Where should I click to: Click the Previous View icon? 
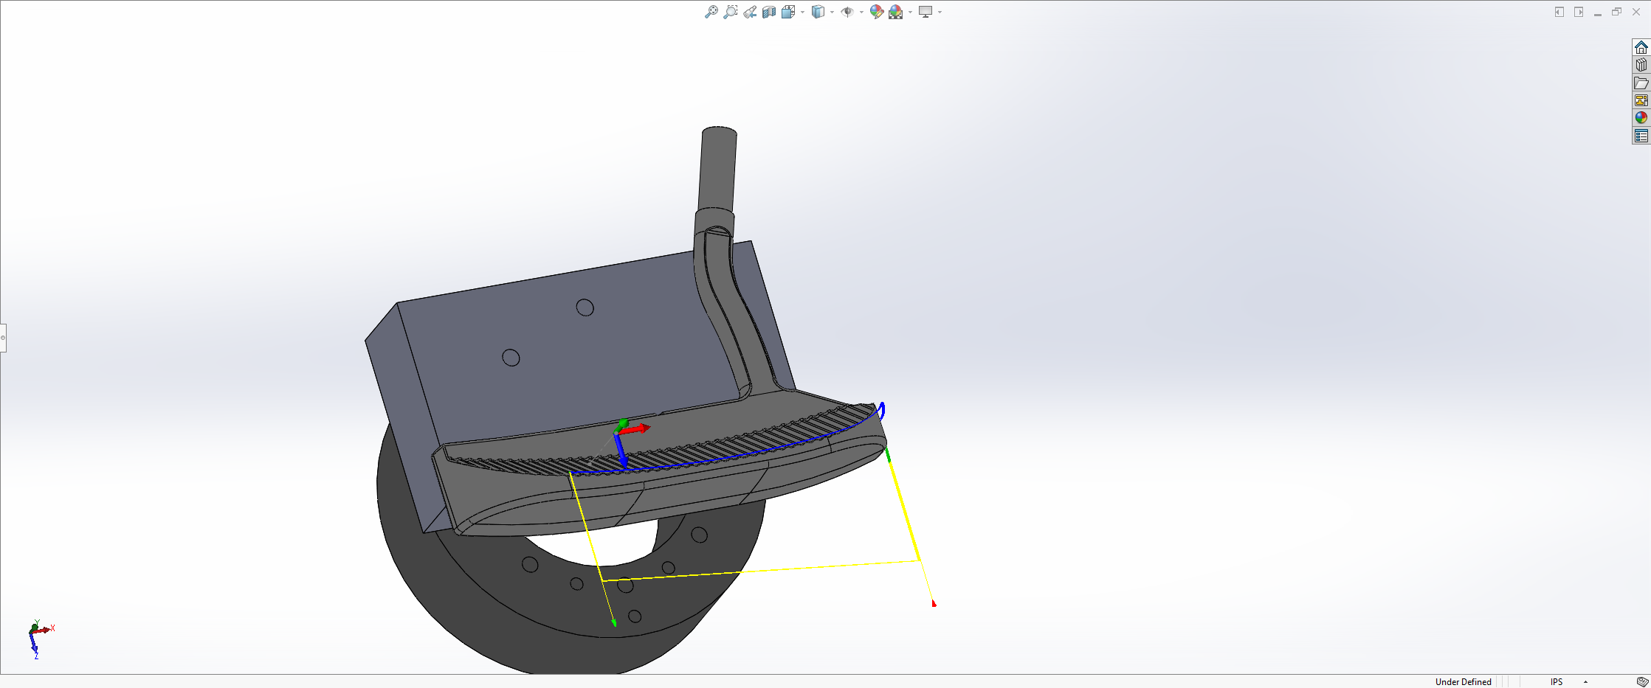tap(749, 11)
